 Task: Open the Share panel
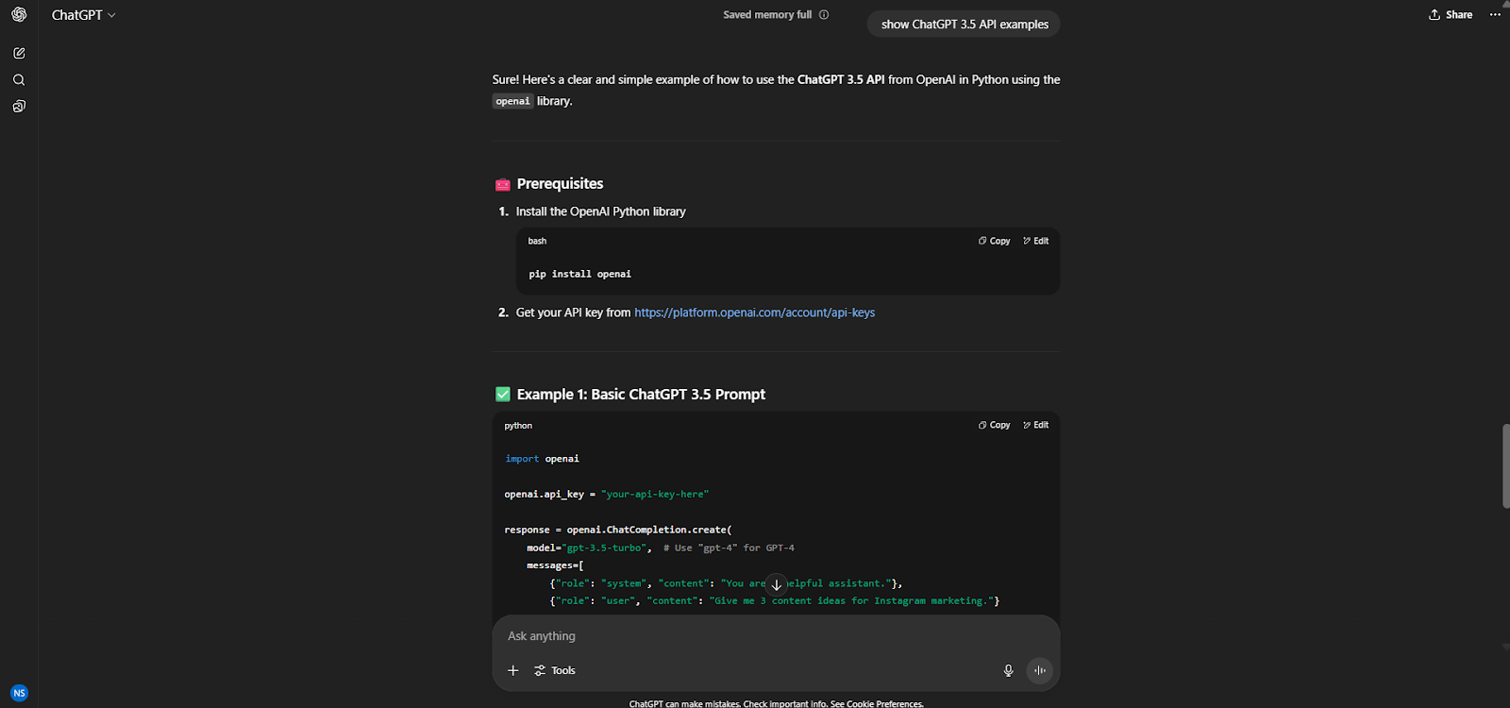(1450, 14)
